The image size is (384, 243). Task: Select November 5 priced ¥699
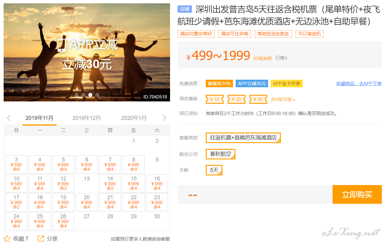click(x=63, y=165)
